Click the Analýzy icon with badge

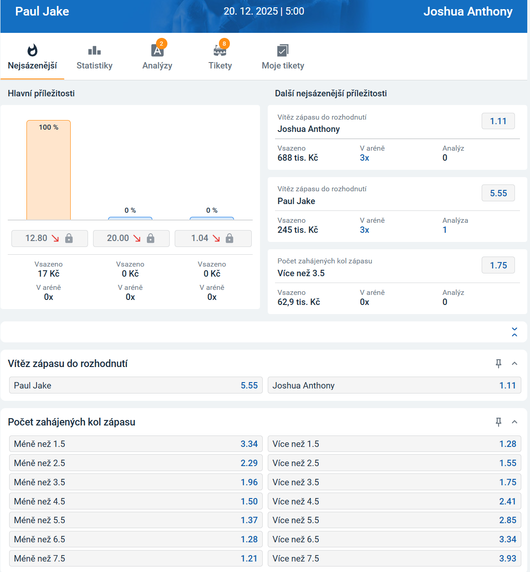pyautogui.click(x=157, y=50)
